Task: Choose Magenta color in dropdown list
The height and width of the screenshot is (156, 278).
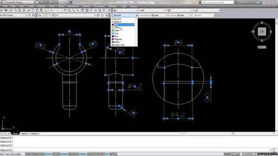Action: [x=123, y=39]
